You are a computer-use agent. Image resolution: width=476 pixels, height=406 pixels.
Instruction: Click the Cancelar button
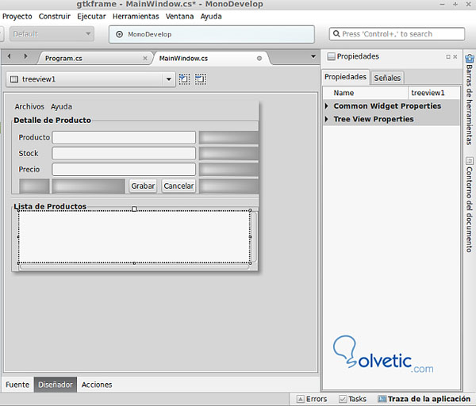(178, 186)
